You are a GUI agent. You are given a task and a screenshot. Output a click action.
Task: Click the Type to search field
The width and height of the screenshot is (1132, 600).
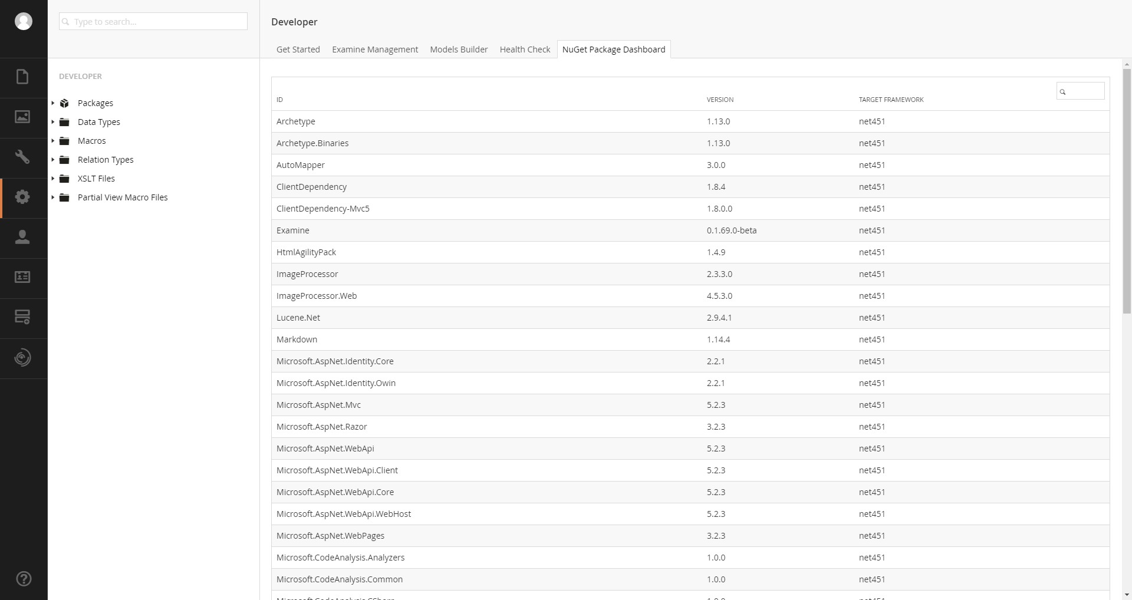coord(153,21)
